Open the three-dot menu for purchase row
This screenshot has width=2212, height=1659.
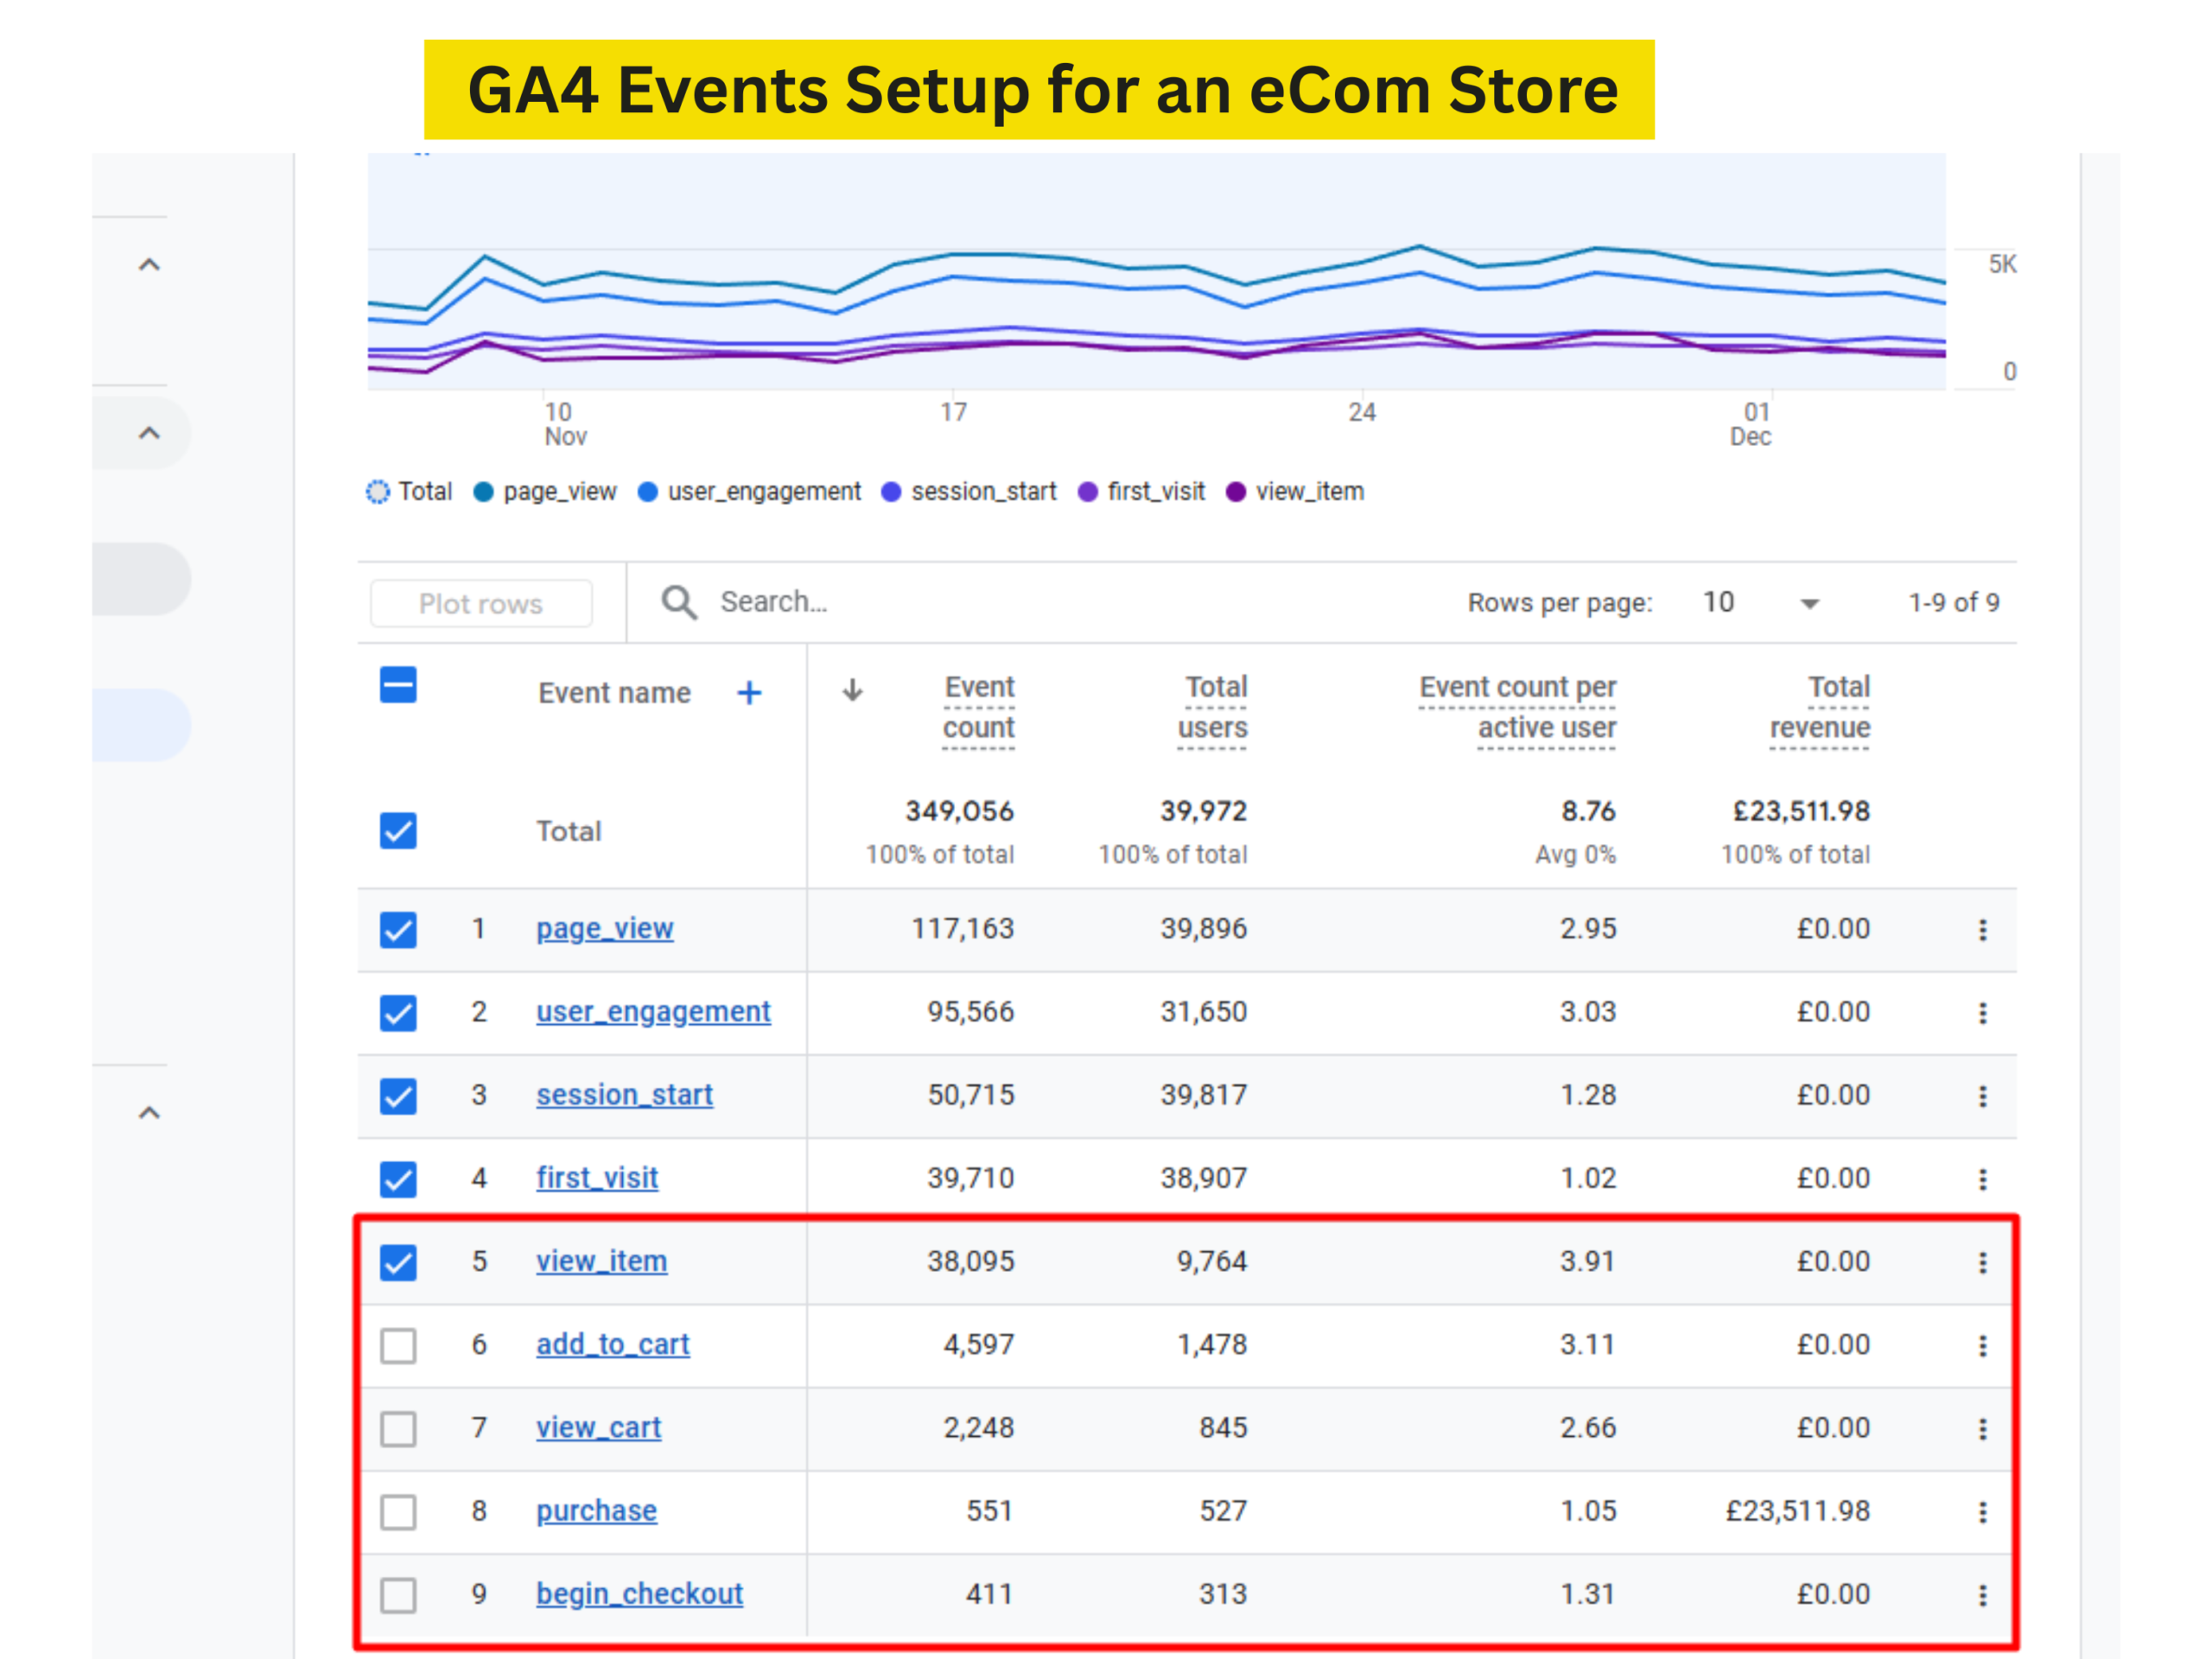click(1982, 1511)
